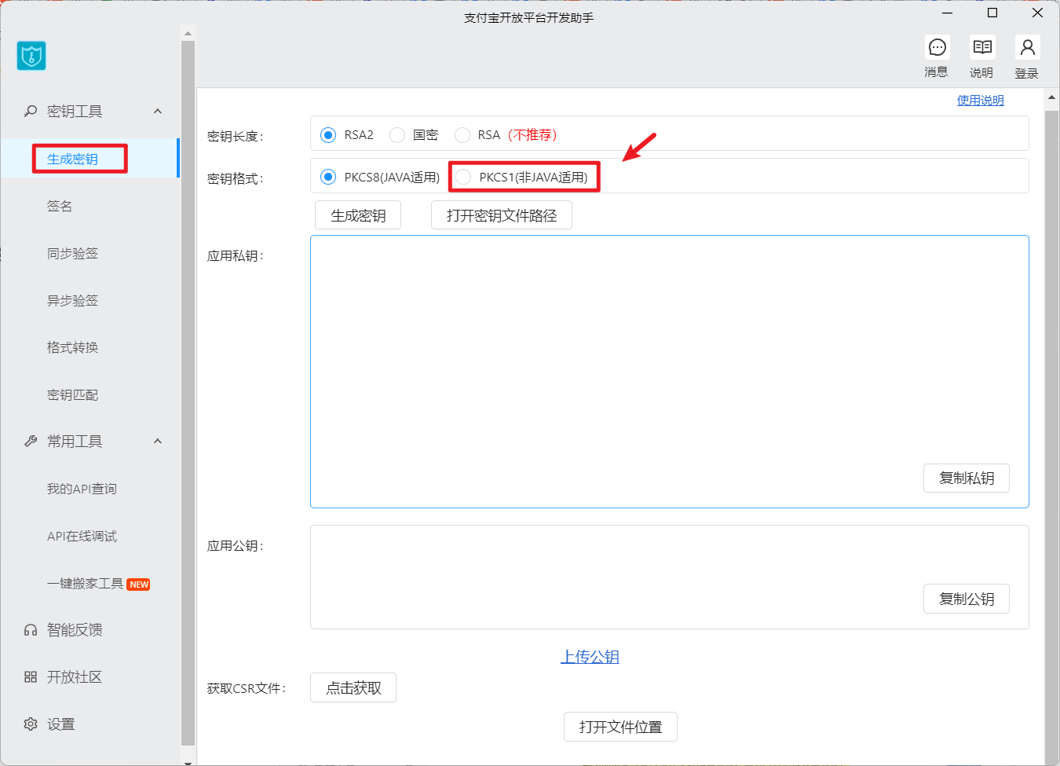The height and width of the screenshot is (766, 1060).
Task: Minimize the application window
Action: click(x=948, y=13)
